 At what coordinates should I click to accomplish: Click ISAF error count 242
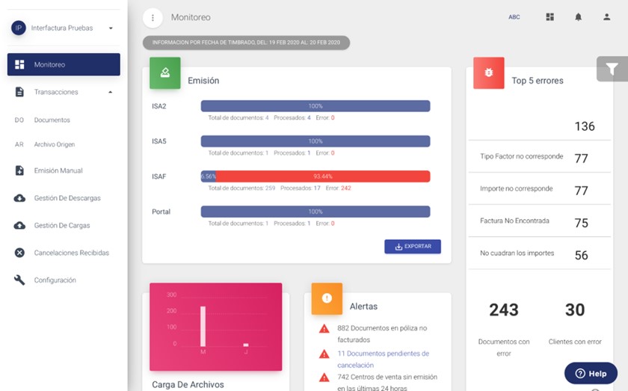(x=345, y=188)
